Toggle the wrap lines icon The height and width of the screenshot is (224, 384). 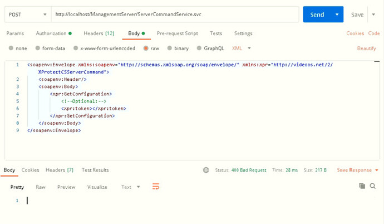point(155,187)
